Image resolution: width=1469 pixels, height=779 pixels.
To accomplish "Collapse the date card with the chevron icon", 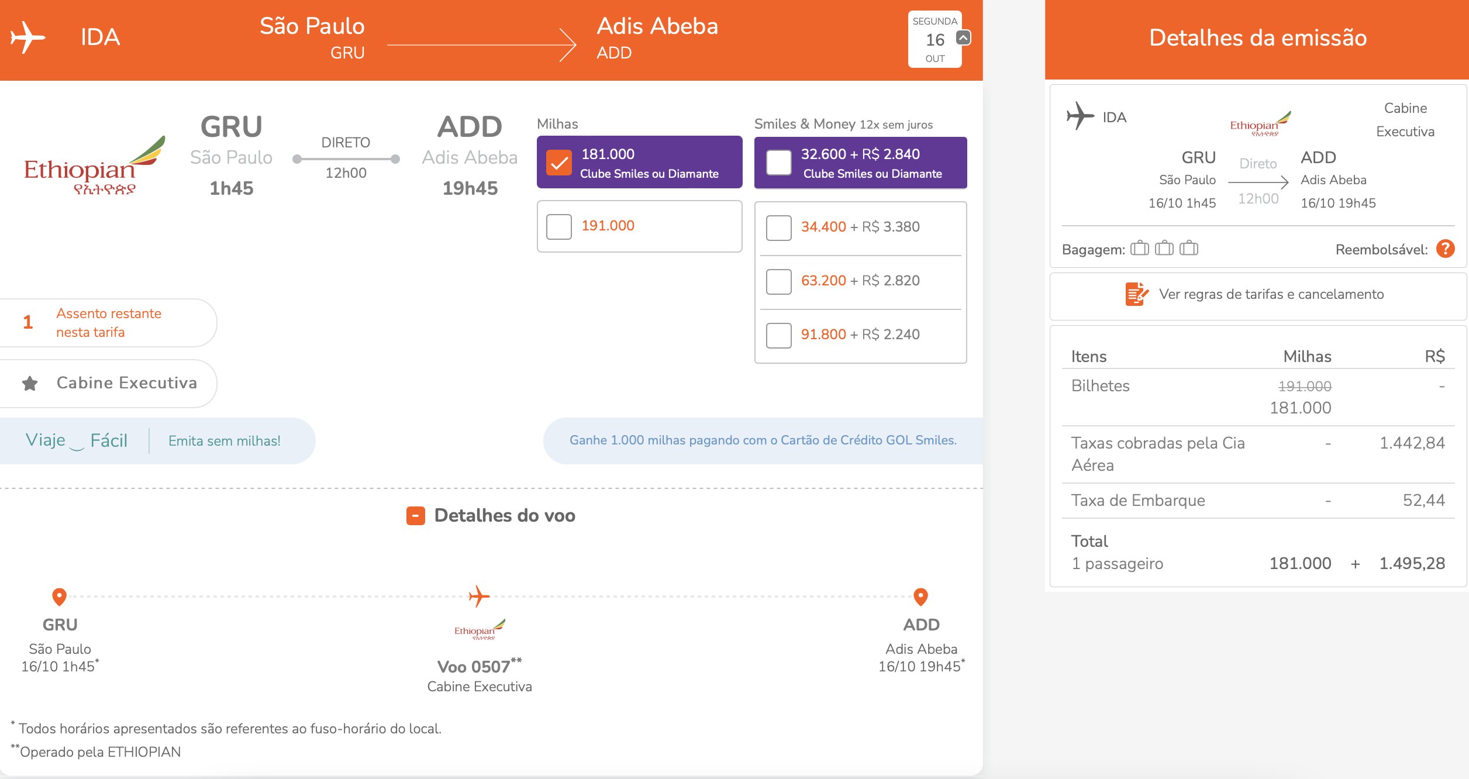I will [x=963, y=37].
